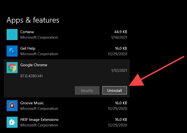The height and width of the screenshot is (133, 187).
Task: Click Cortana's 1/14/2021 install date
Action: (119, 37)
